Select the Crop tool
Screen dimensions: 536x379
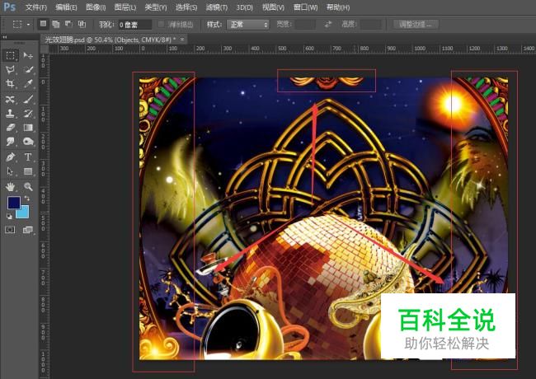click(x=10, y=84)
